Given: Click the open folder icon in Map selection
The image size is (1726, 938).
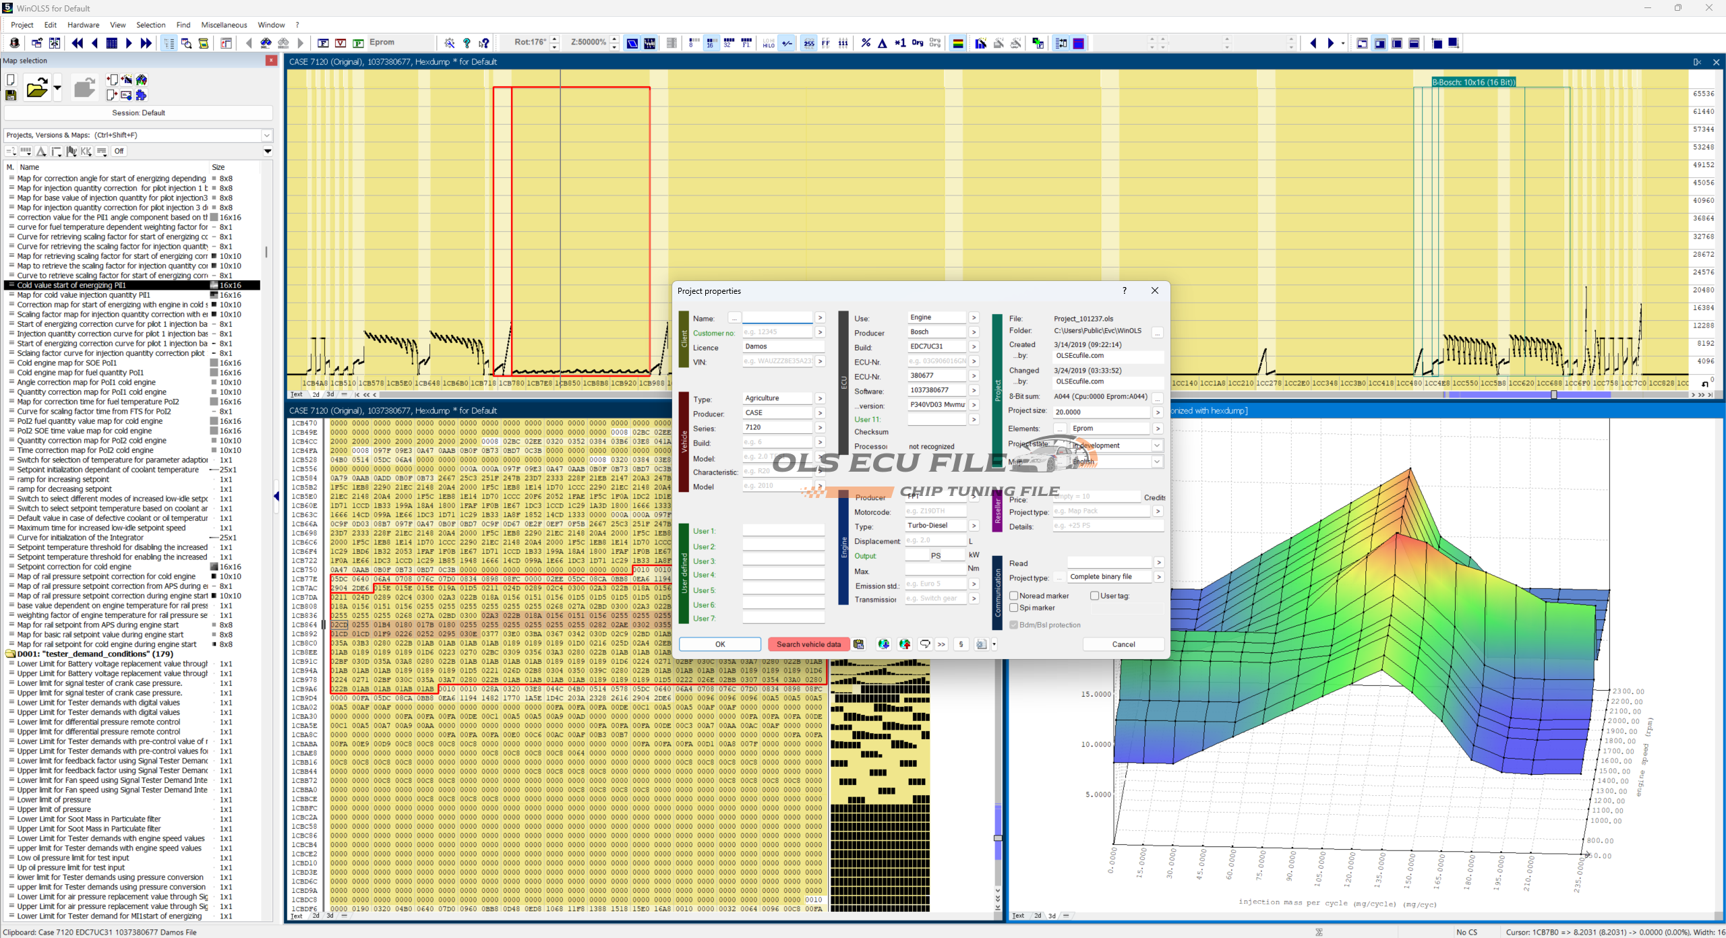Looking at the screenshot, I should tap(36, 88).
